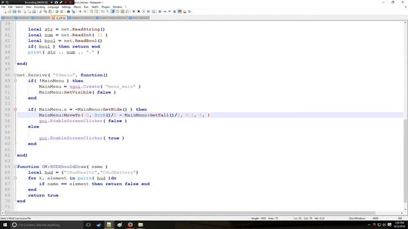
Task: Show hidden system tray icons chevron
Action: [369, 225]
